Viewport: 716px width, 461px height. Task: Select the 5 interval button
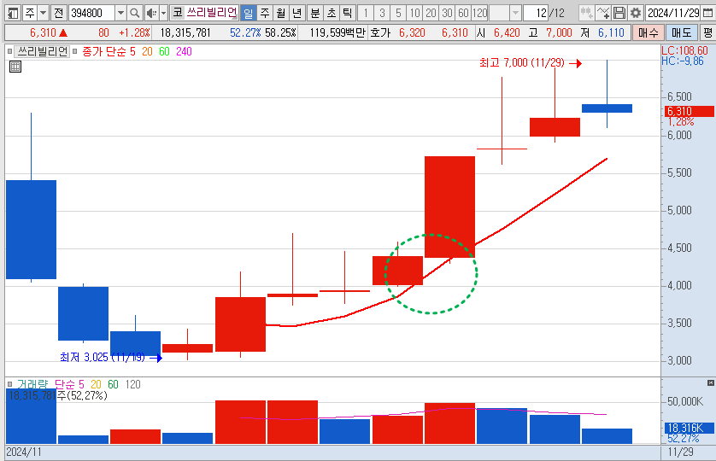[398, 13]
